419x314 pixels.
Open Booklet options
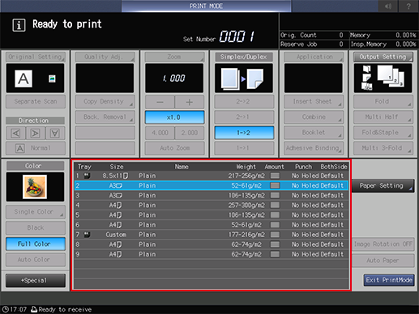314,133
